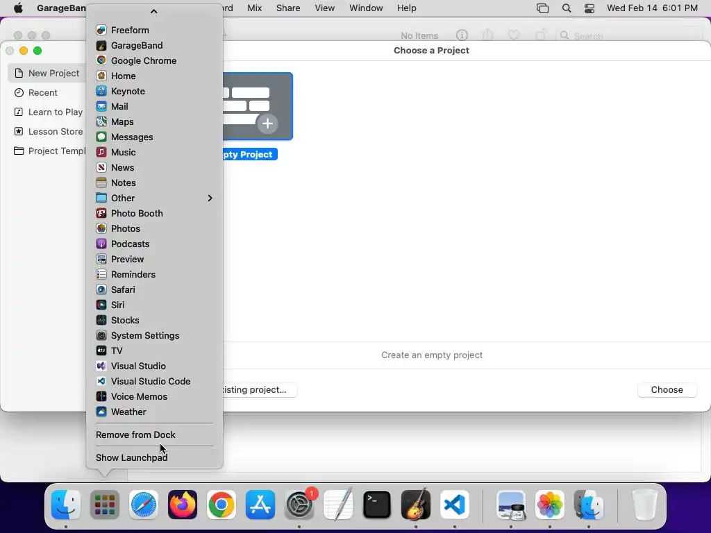Click the Siri icon in the list
This screenshot has width=711, height=533.
101,305
